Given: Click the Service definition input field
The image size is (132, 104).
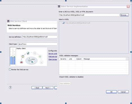Looking at the screenshot, I should [x=39, y=37].
